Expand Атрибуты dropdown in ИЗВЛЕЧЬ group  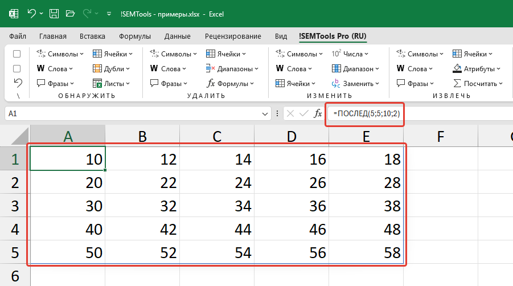click(x=477, y=68)
